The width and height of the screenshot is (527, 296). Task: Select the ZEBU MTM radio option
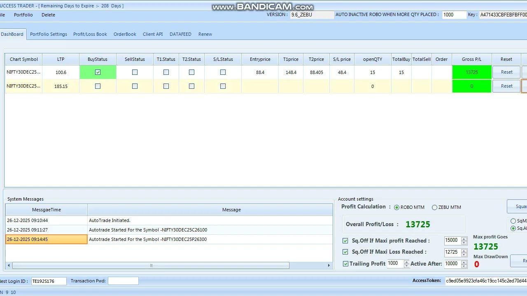[x=434, y=207]
